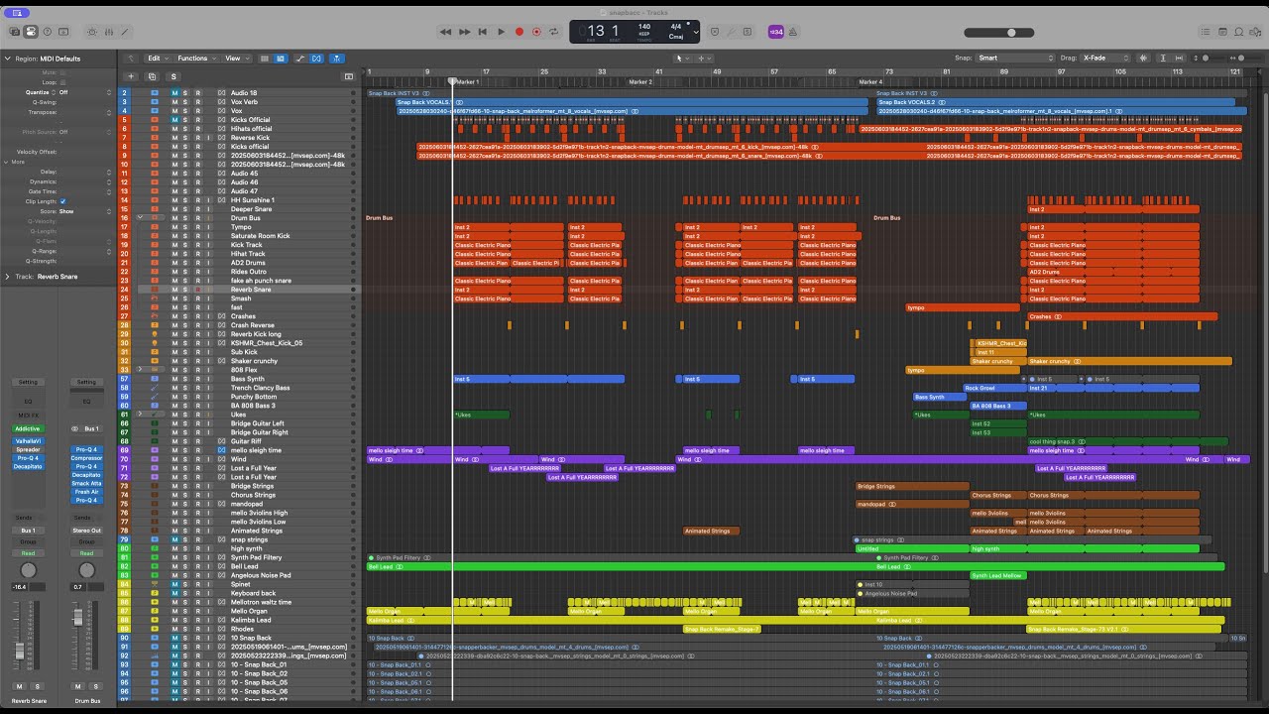Click the Stereo Out output slot
This screenshot has width=1269, height=714.
click(x=86, y=531)
